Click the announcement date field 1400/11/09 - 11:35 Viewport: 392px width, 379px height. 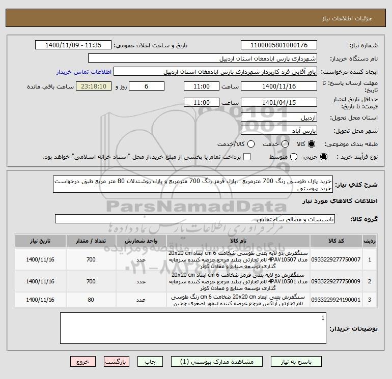tap(73, 45)
